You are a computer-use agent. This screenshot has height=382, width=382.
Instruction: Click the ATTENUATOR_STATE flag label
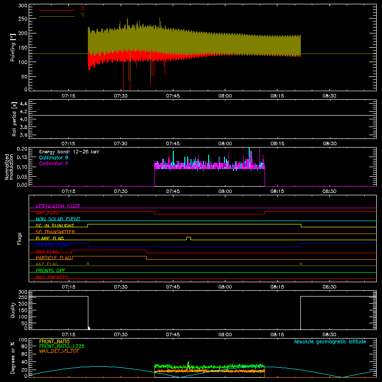(x=58, y=206)
